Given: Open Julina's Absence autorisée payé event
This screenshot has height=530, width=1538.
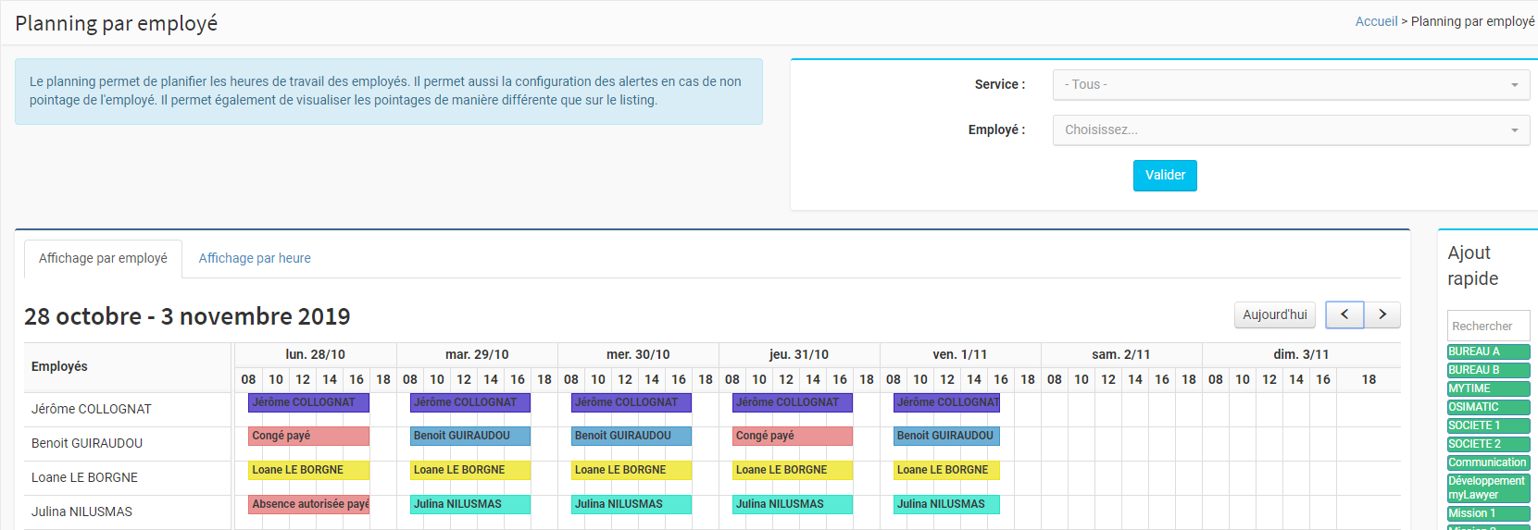Looking at the screenshot, I should point(308,504).
